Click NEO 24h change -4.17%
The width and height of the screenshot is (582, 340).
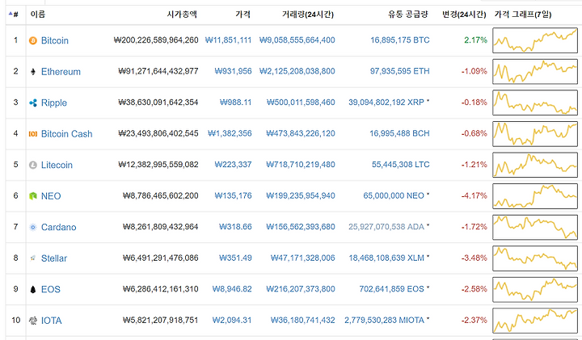[x=474, y=195]
